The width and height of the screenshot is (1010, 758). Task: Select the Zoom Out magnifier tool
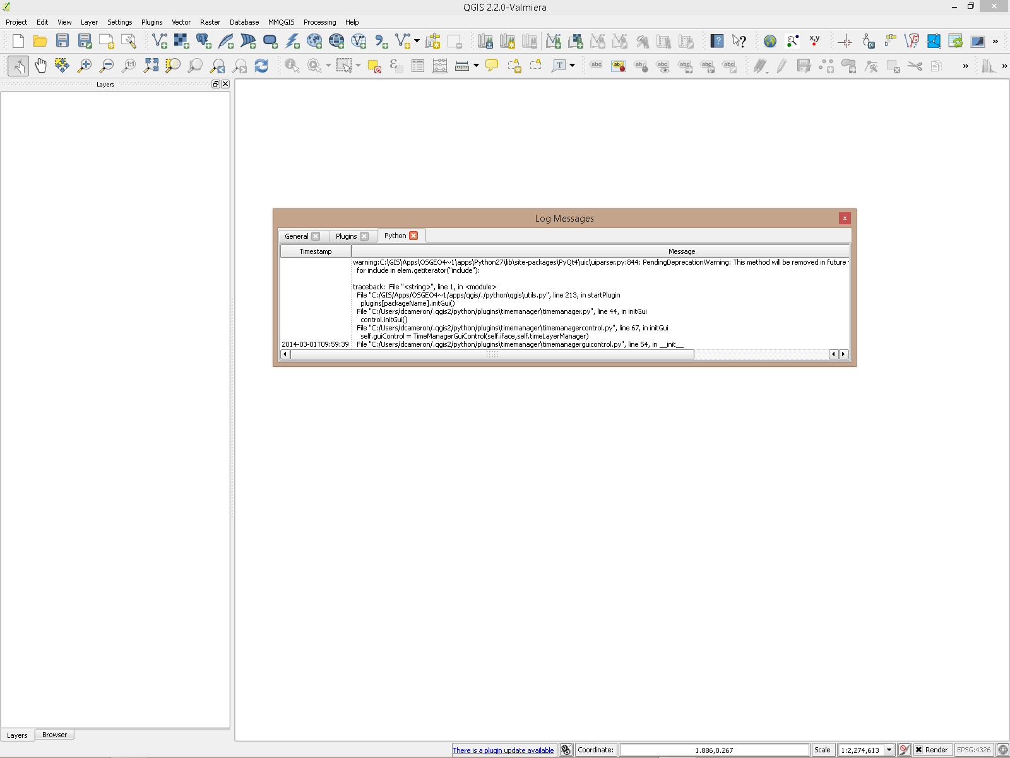tap(107, 66)
